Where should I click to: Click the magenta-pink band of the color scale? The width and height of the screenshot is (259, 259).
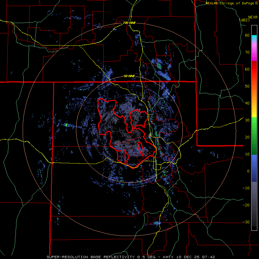tap(254, 51)
